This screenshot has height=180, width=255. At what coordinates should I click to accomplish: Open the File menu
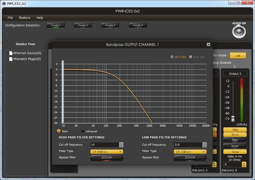[10, 18]
